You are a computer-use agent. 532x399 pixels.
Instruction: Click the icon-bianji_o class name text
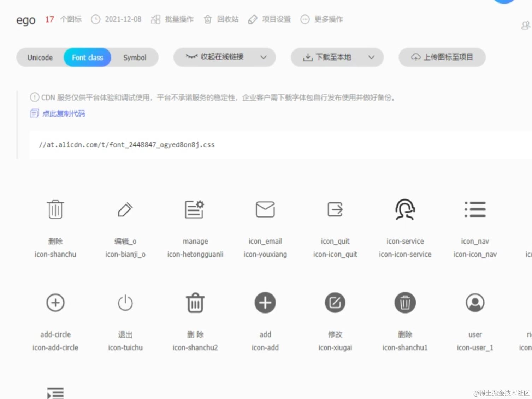[125, 254]
